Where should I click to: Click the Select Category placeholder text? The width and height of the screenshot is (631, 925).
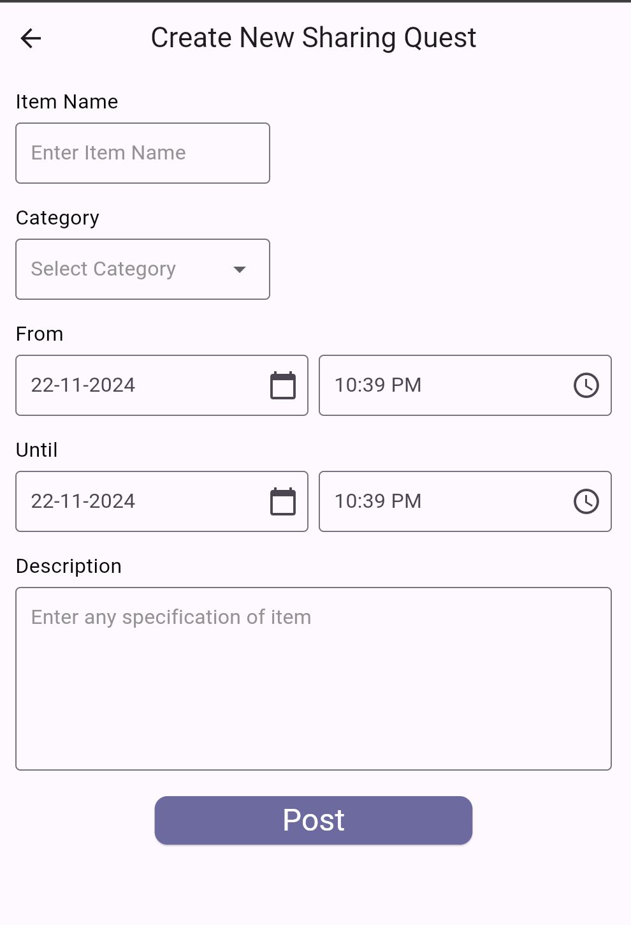103,269
